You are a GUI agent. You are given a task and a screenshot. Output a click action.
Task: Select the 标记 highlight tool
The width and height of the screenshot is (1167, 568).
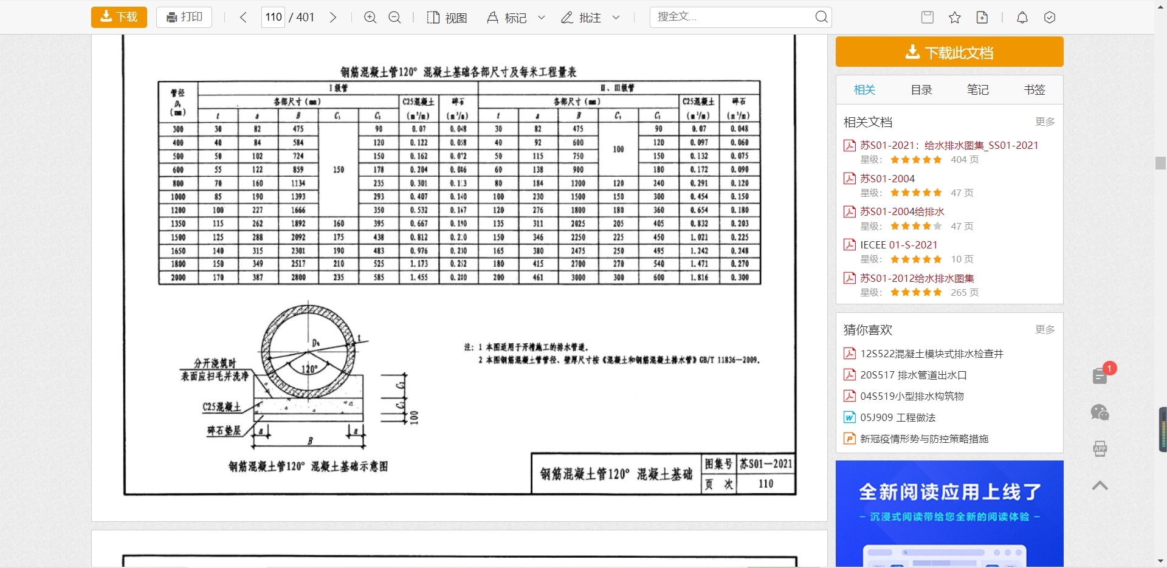[x=507, y=18]
